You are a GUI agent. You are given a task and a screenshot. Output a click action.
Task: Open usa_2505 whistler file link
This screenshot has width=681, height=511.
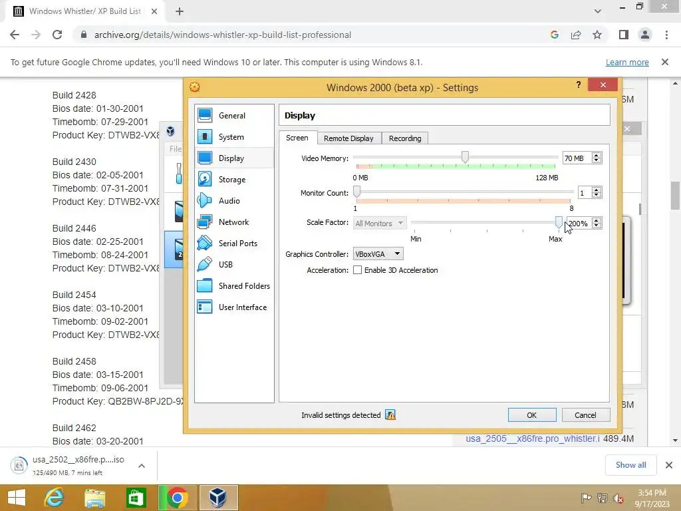[x=533, y=438]
